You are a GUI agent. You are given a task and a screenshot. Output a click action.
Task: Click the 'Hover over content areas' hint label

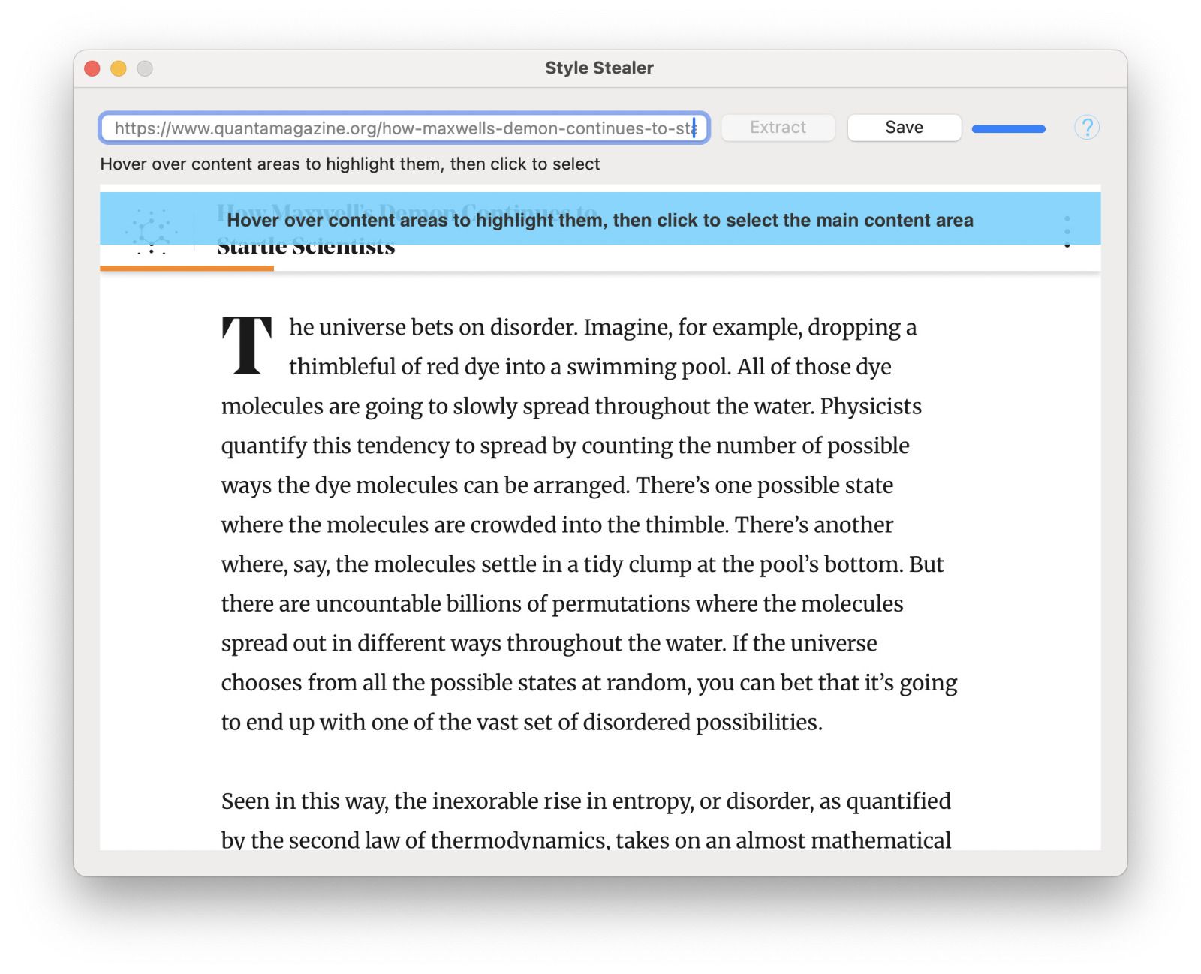[350, 164]
